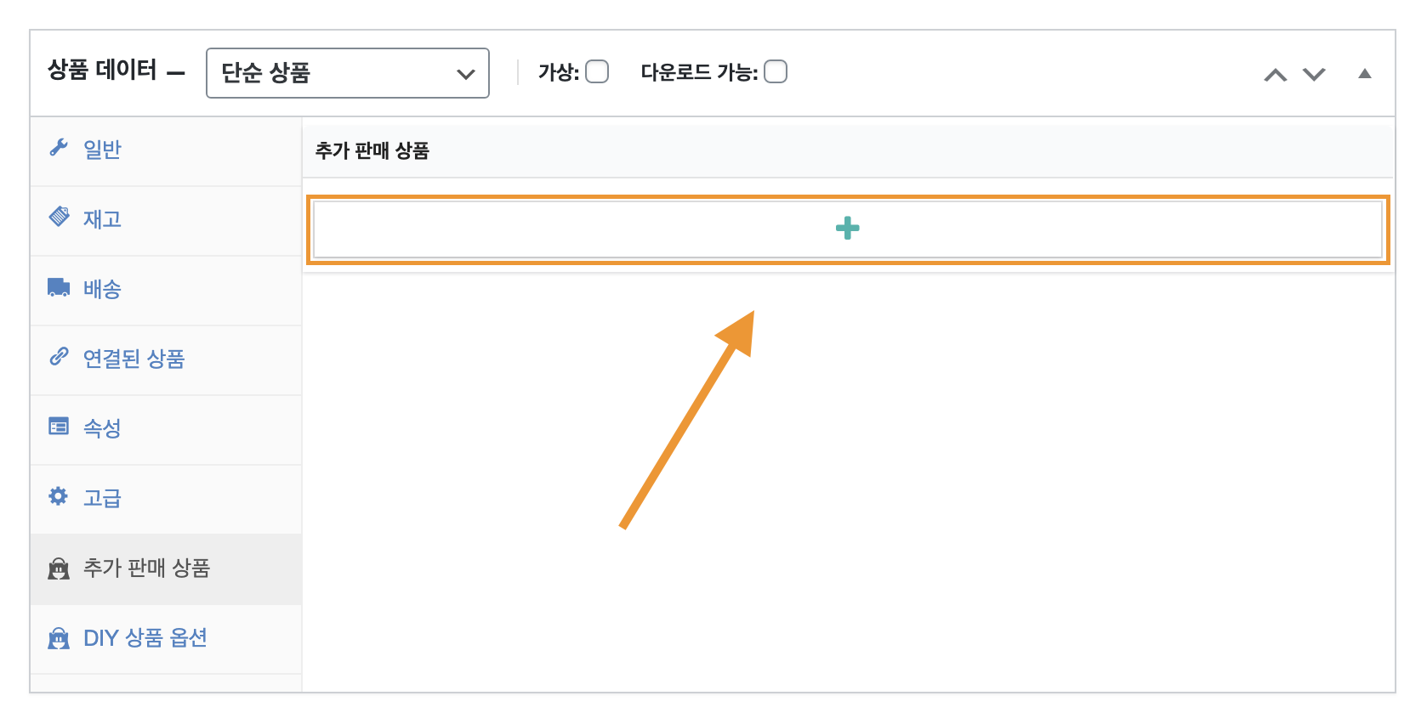Click the DIY 상품 옵션 shop icon
The image size is (1427, 724).
point(59,637)
